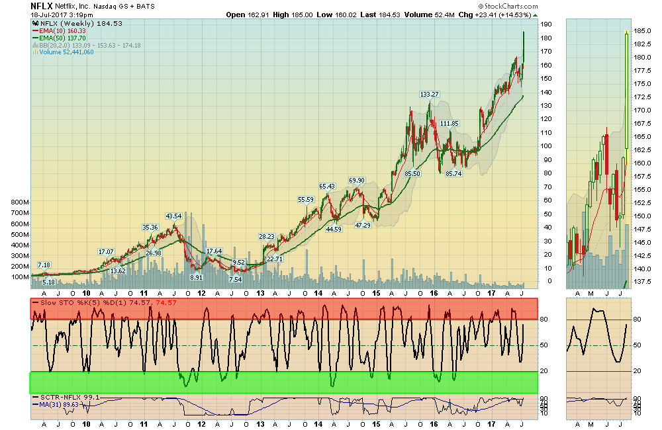Click the Low 160.02 value
662x430 pixels.
336,15
